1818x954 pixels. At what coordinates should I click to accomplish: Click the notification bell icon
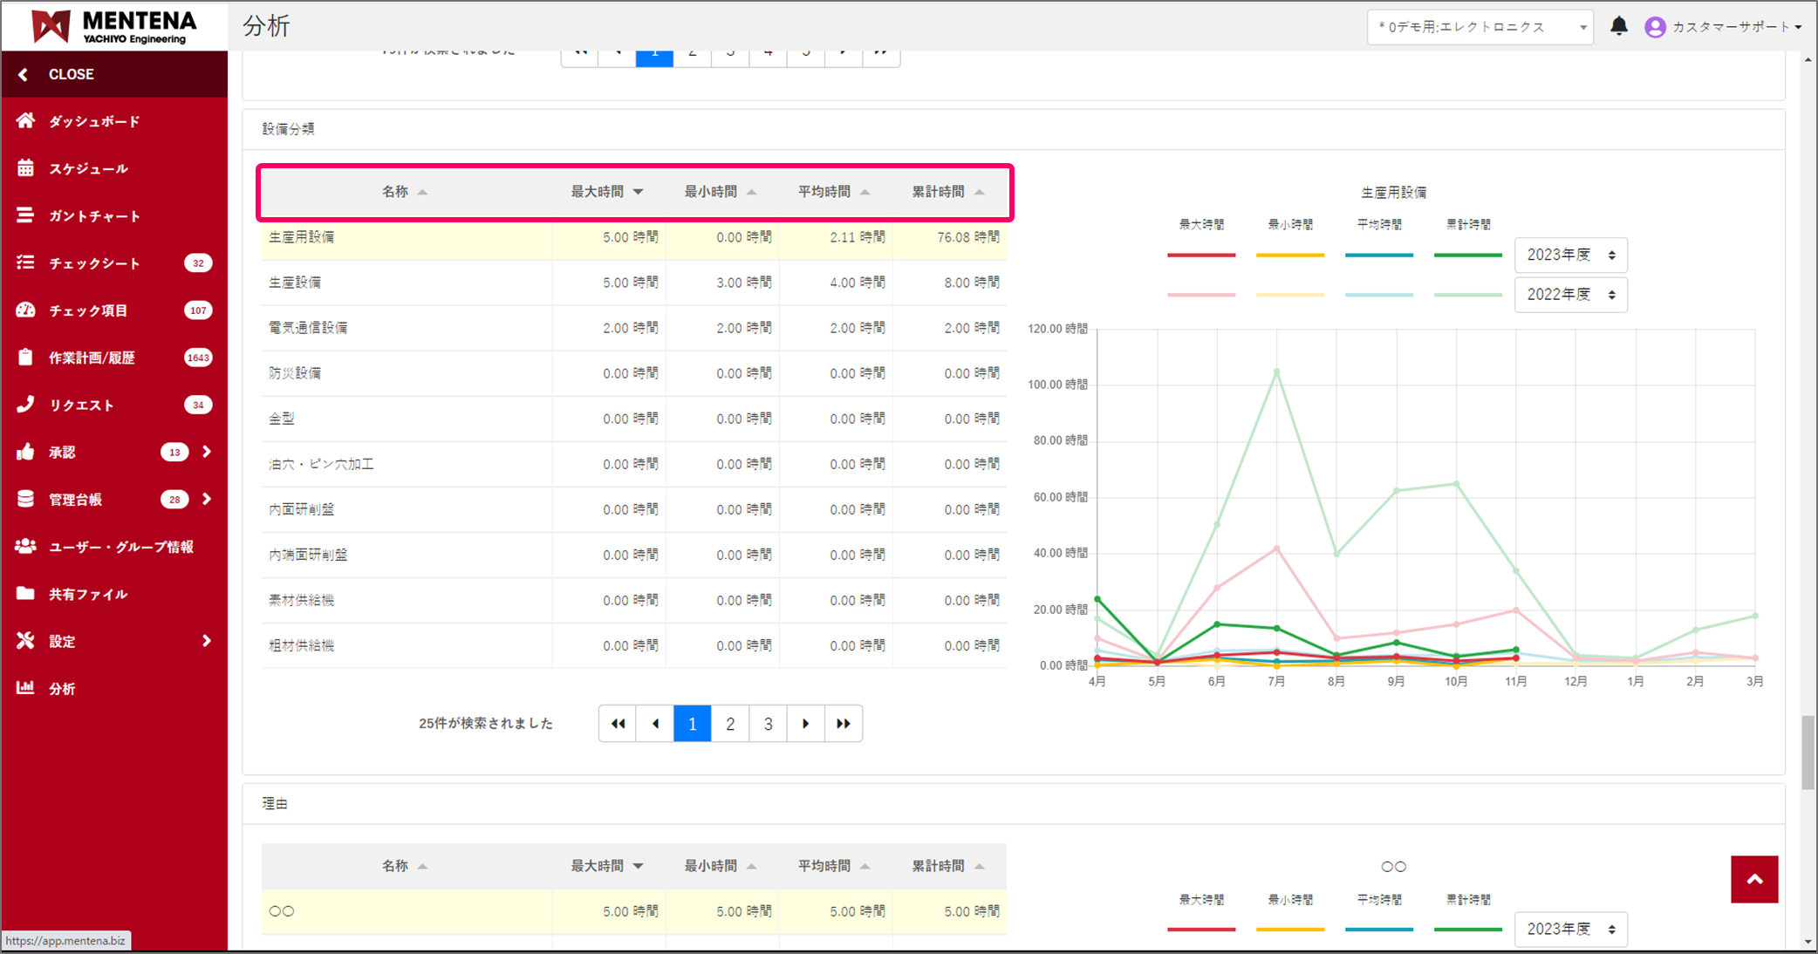(1618, 26)
